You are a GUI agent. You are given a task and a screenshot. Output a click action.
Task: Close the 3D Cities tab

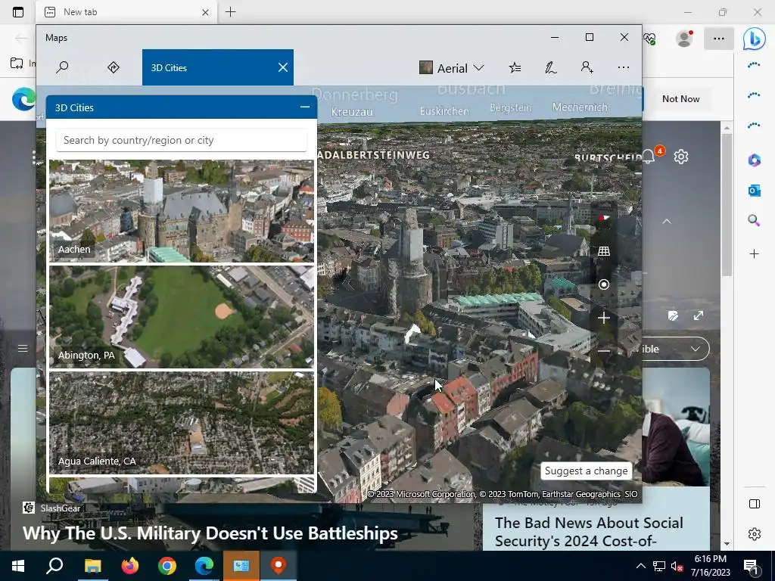click(x=283, y=67)
